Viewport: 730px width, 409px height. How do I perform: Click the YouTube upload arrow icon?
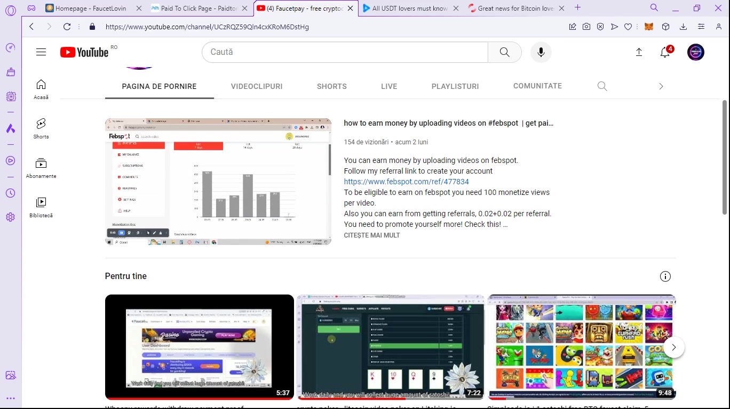click(639, 52)
